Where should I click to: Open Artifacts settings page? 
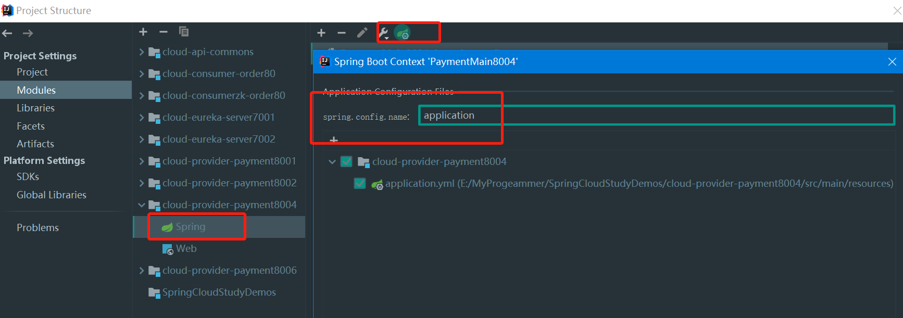[35, 144]
